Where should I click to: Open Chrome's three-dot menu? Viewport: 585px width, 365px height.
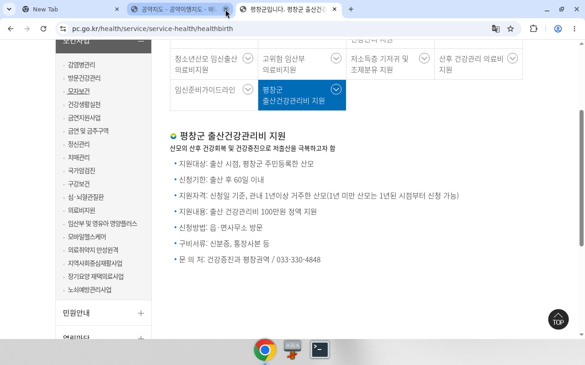[574, 29]
